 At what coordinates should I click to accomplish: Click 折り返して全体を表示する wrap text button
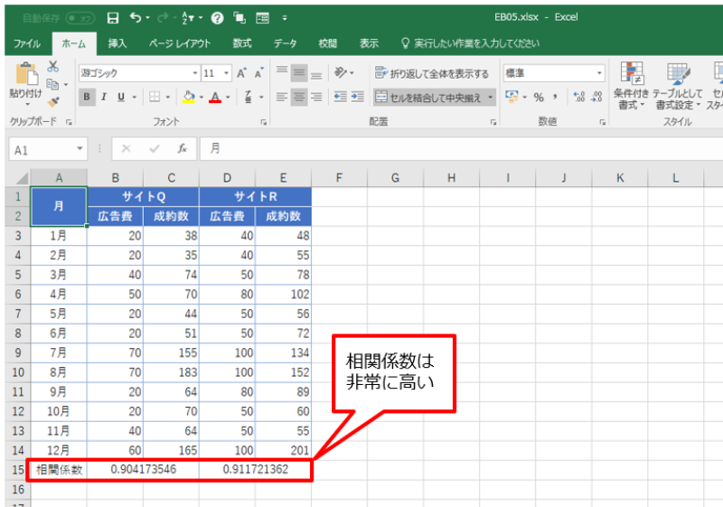click(x=432, y=73)
